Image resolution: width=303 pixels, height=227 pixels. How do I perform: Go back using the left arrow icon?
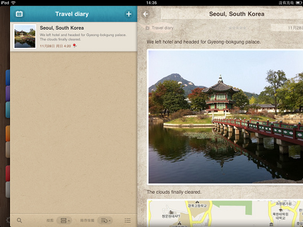pos(146,14)
